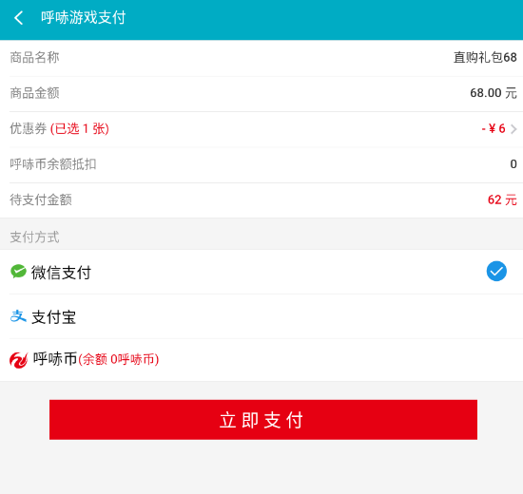This screenshot has height=494, width=523.
Task: Click the red 呼哧币 logo icon
Action: click(x=19, y=360)
